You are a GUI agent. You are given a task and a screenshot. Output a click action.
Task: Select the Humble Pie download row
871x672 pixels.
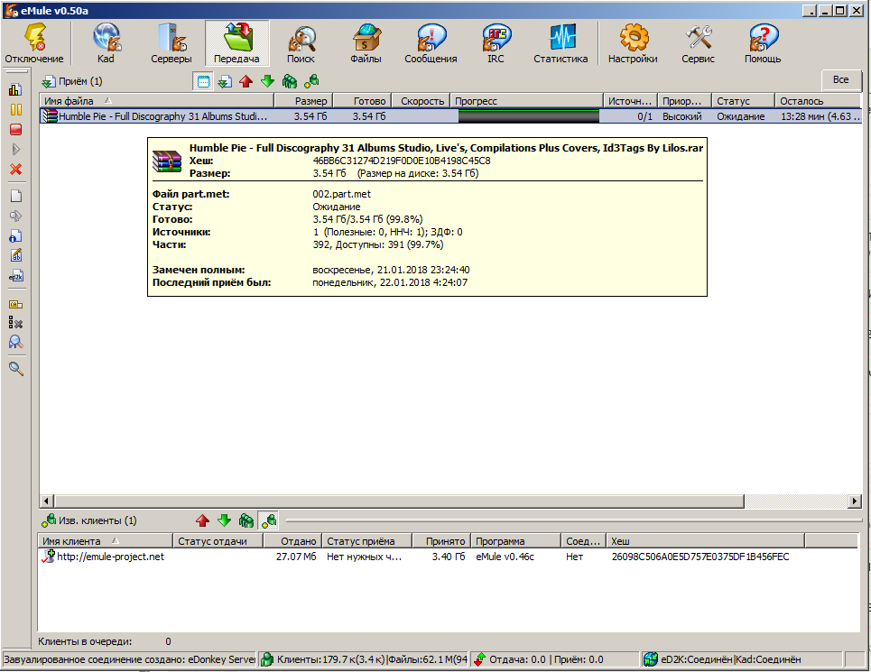click(450, 116)
